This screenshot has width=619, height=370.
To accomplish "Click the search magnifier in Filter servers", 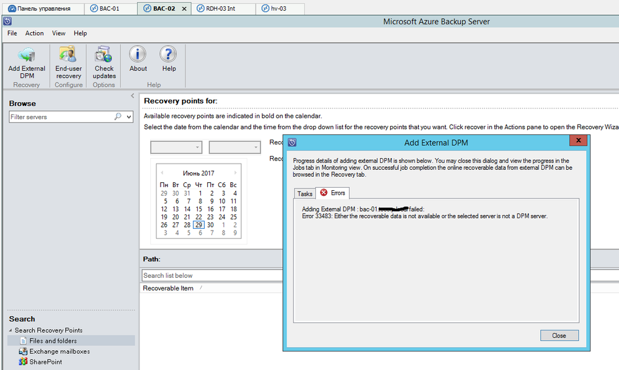I will [118, 117].
